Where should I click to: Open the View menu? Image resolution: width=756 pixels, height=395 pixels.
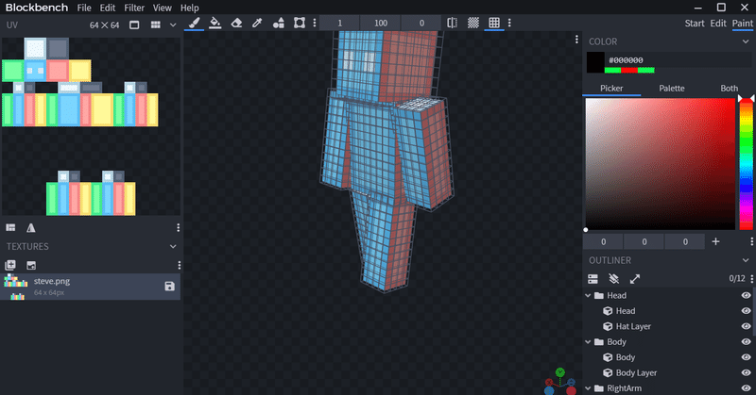(162, 8)
